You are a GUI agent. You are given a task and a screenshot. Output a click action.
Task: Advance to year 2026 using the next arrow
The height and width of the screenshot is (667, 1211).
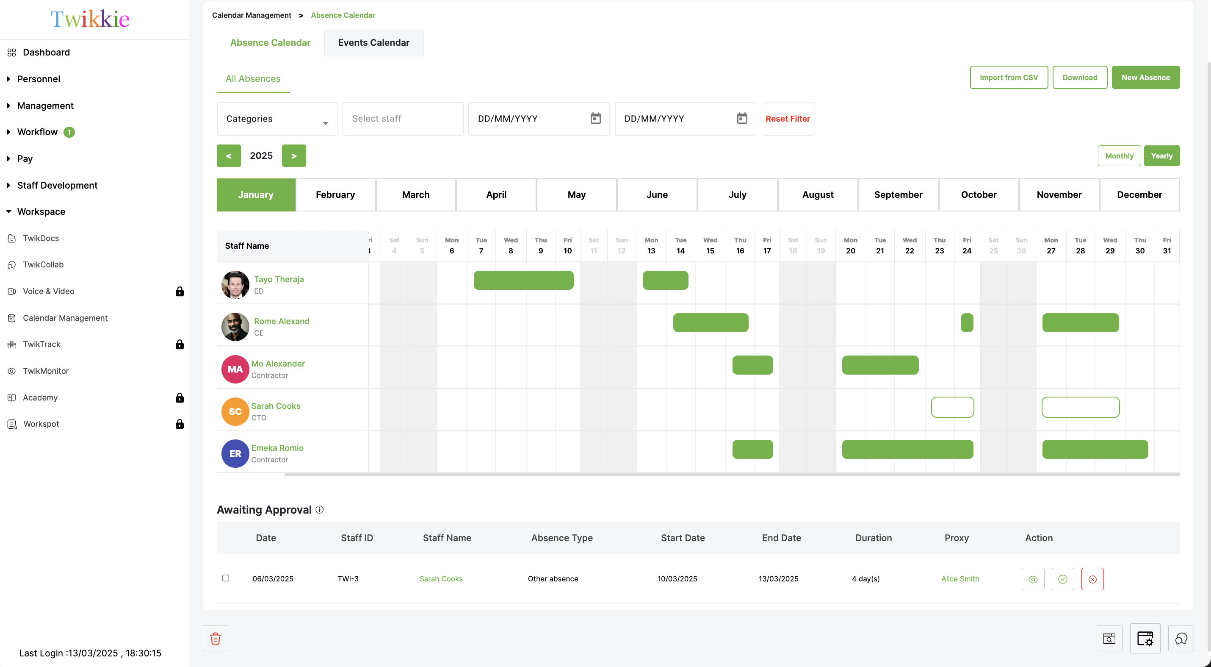[293, 155]
